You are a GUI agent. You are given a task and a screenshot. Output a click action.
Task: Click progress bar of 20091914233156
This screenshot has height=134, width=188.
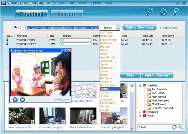coord(76,40)
